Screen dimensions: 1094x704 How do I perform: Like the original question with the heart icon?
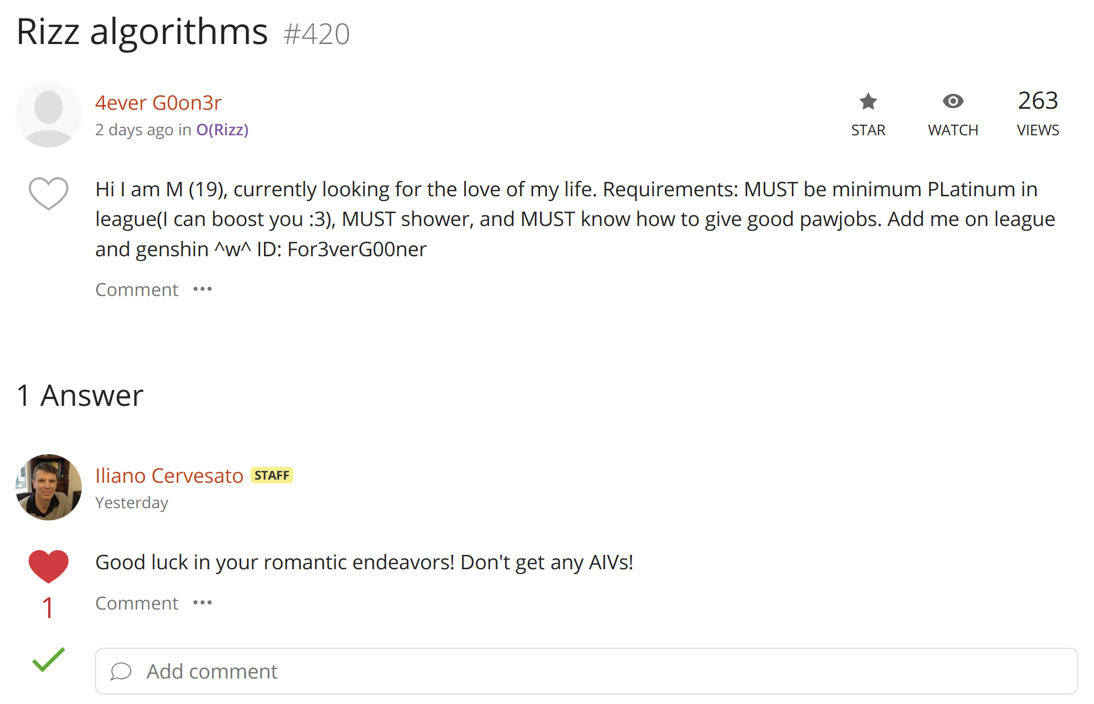pyautogui.click(x=48, y=193)
